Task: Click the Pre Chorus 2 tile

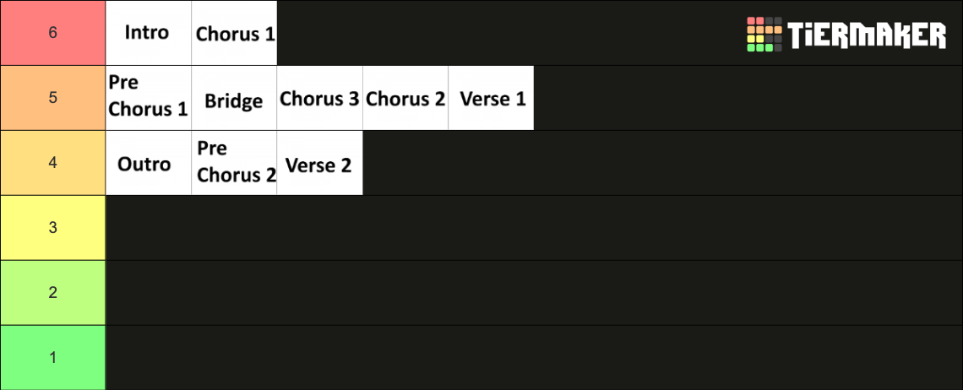Action: click(235, 163)
